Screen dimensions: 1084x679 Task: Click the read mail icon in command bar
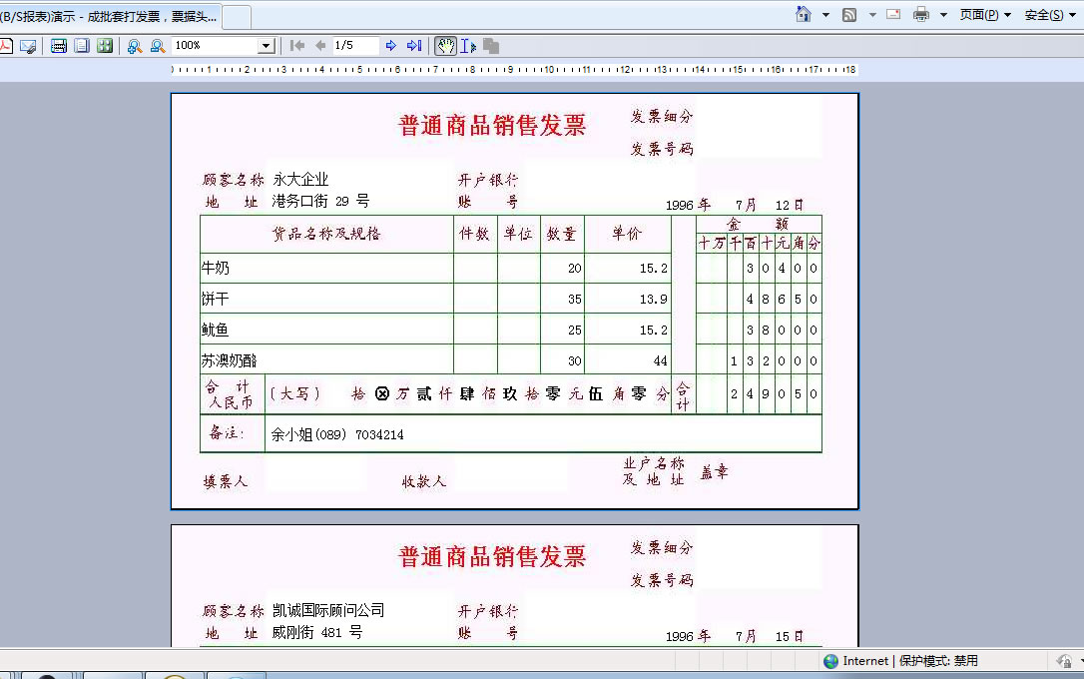click(893, 15)
